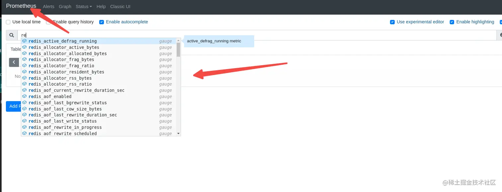Viewport: 502px width, 192px height.
Task: Select redis_active_defrag_running suggestion
Action: pyautogui.click(x=99, y=41)
